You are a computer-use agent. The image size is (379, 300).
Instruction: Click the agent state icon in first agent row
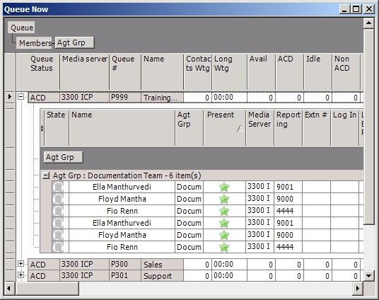[x=58, y=187]
